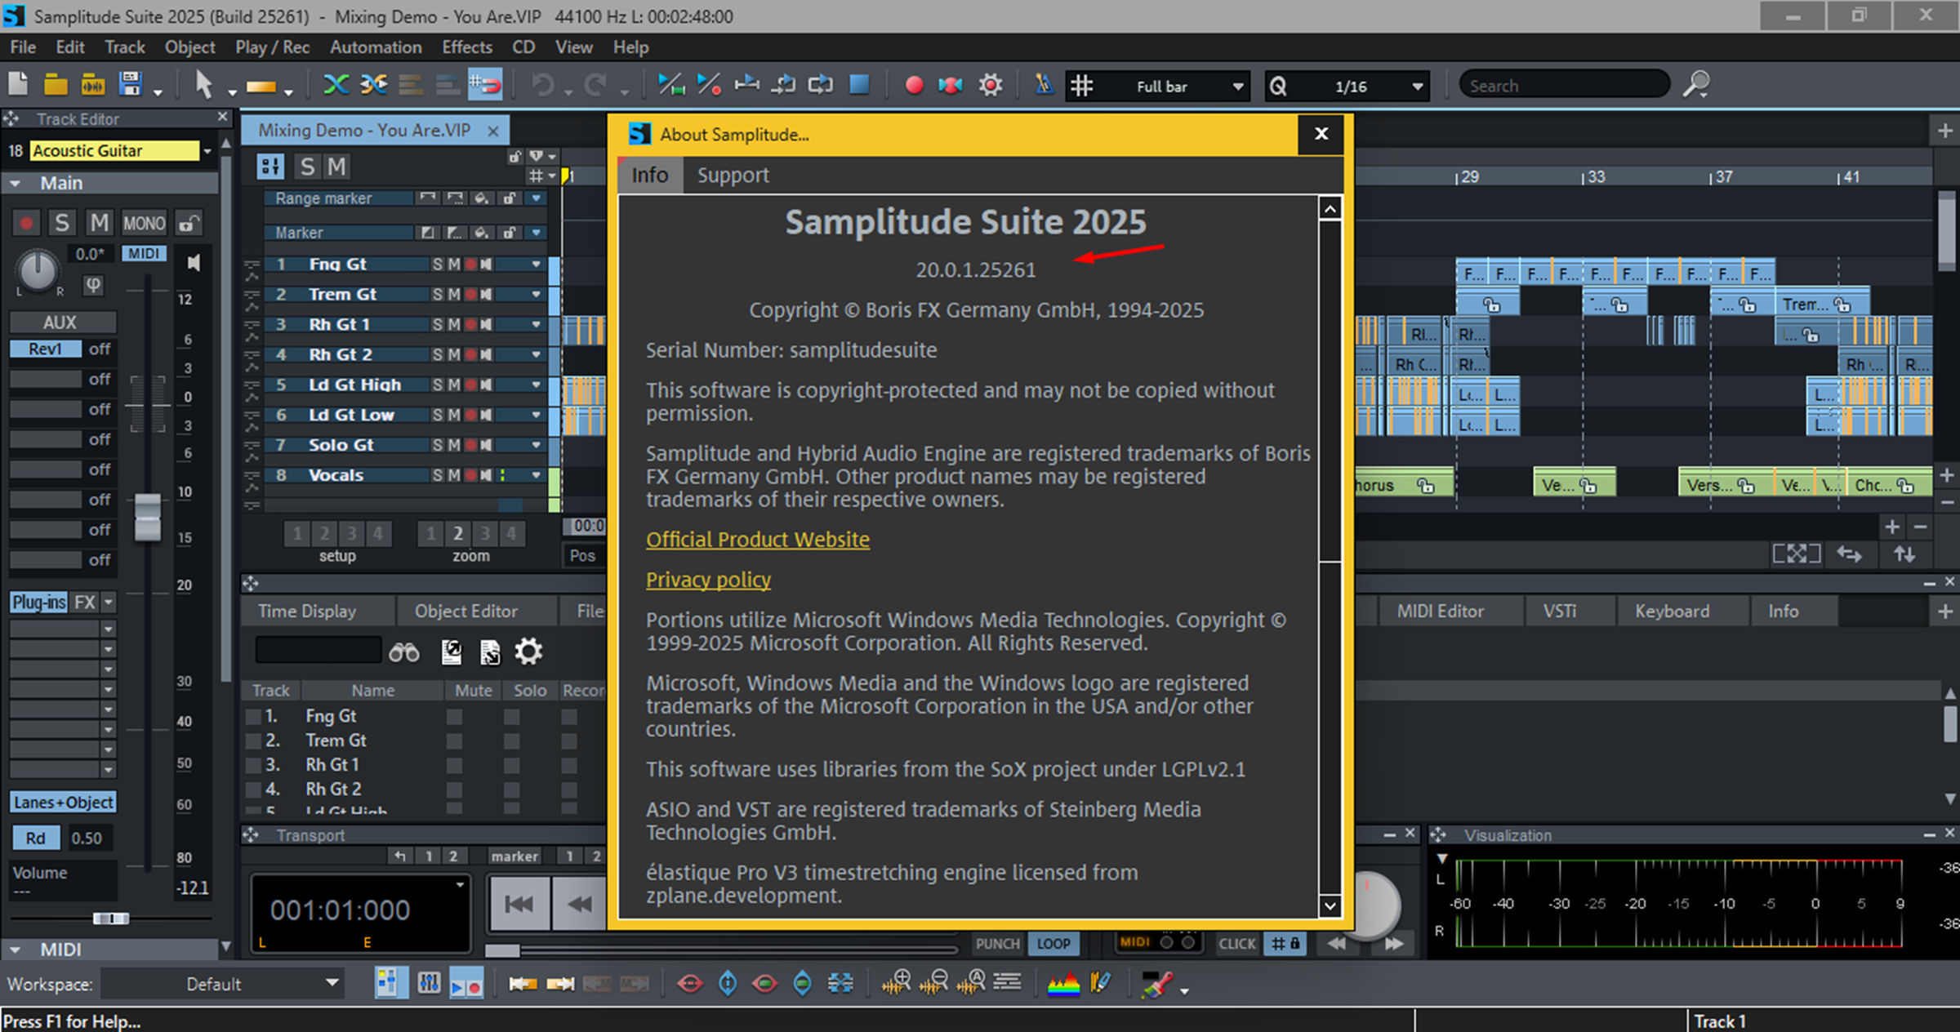This screenshot has height=1032, width=1960.
Task: Click the Privacy policy link
Action: click(x=708, y=580)
